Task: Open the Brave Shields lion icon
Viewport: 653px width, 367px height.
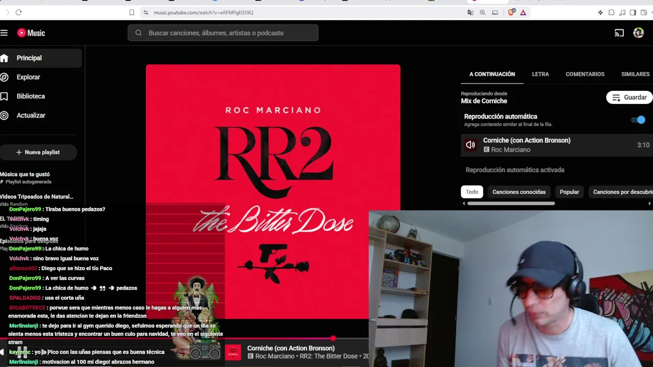Action: (511, 12)
